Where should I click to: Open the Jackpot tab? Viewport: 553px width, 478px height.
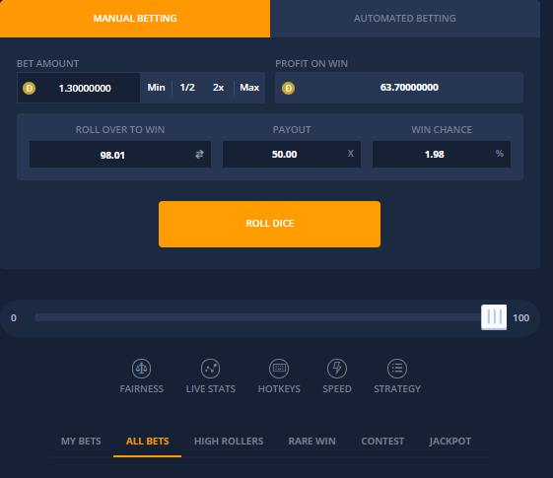[450, 441]
